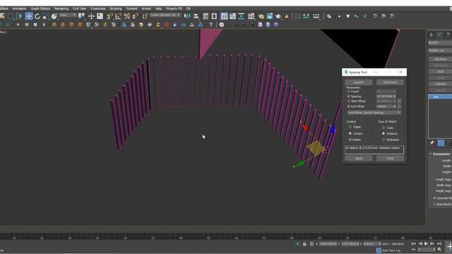Click the pause icon in second toolbar
Image resolution: width=452 pixels, height=254 pixels.
click(x=27, y=25)
